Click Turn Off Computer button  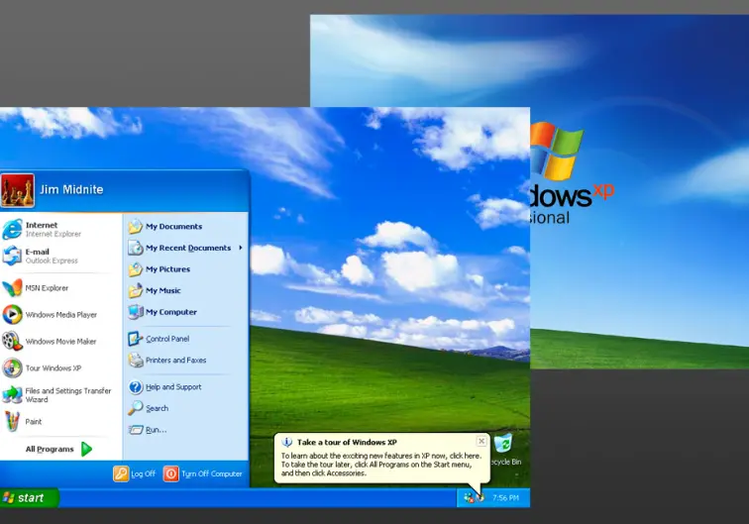pyautogui.click(x=203, y=474)
